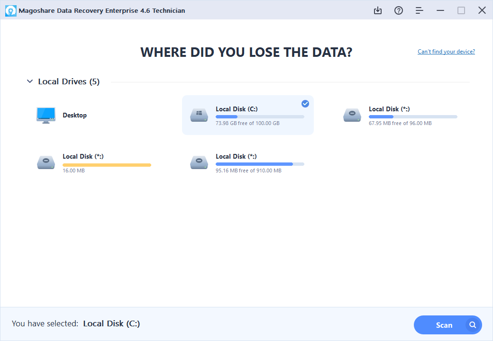
Task: Click the drive icon of the 16.00 MB disk
Action: point(46,162)
